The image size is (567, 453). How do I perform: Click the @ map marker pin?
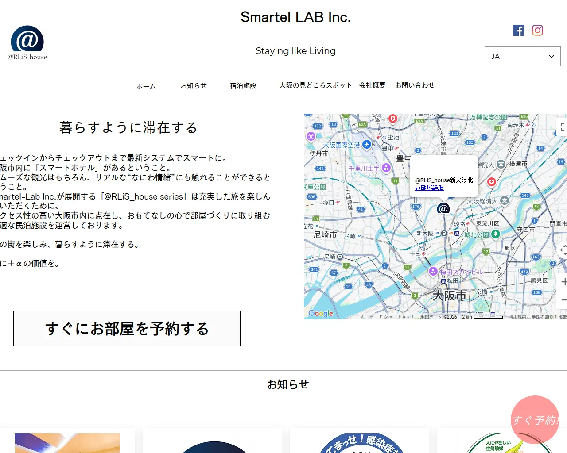coord(443,208)
